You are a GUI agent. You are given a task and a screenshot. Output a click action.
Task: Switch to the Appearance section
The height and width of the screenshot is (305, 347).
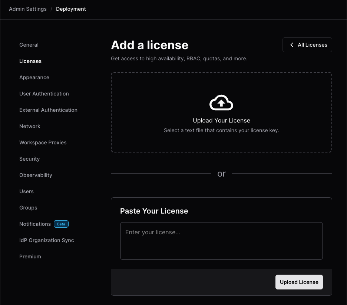tap(34, 77)
